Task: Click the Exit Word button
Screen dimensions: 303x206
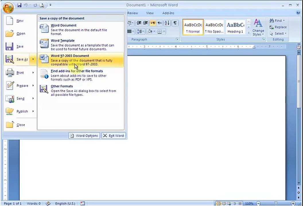Action: [114, 136]
